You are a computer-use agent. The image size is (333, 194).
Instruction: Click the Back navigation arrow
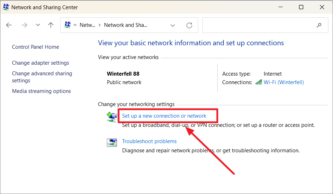pyautogui.click(x=9, y=25)
